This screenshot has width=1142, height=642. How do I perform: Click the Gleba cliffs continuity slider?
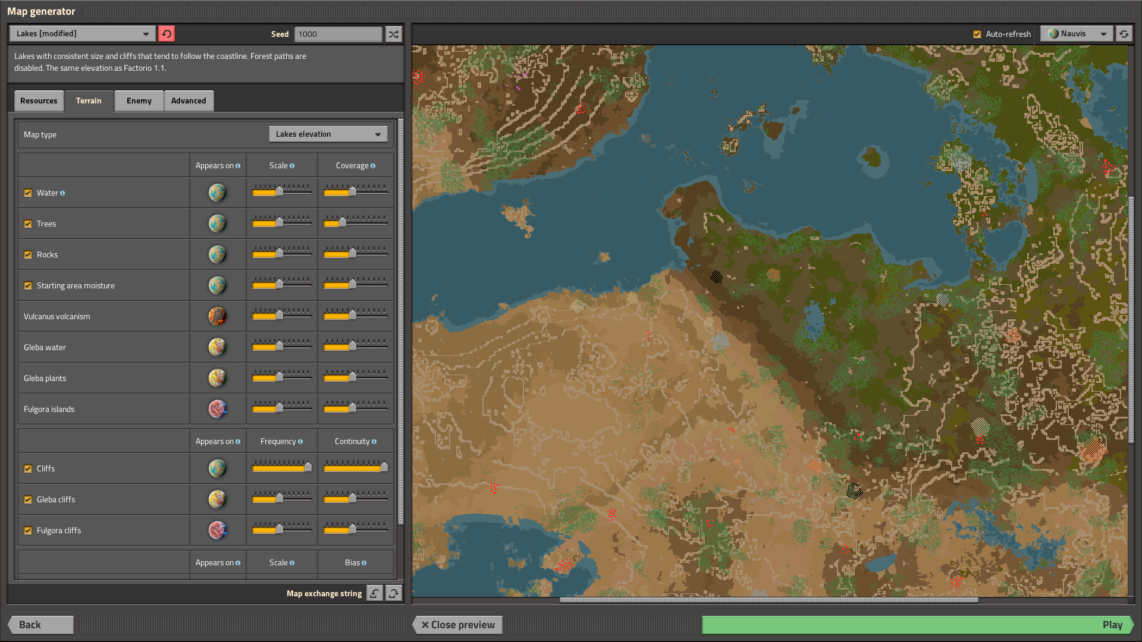[x=356, y=498]
